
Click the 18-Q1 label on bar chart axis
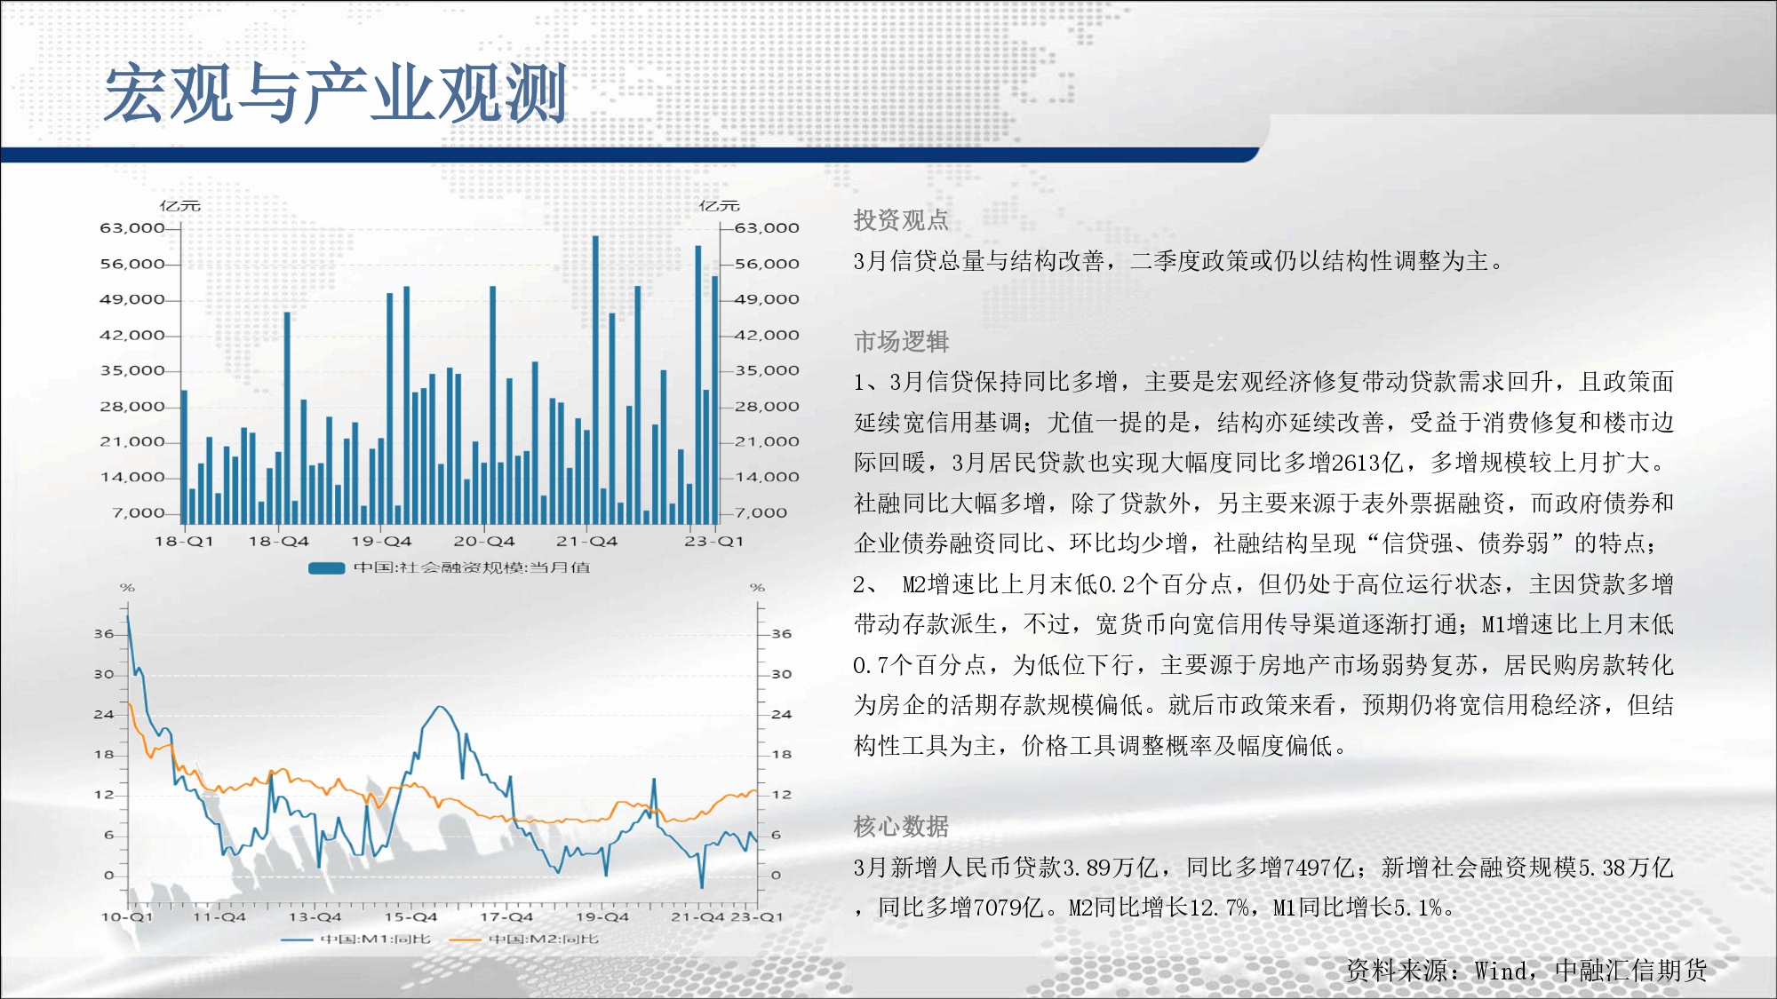click(184, 542)
